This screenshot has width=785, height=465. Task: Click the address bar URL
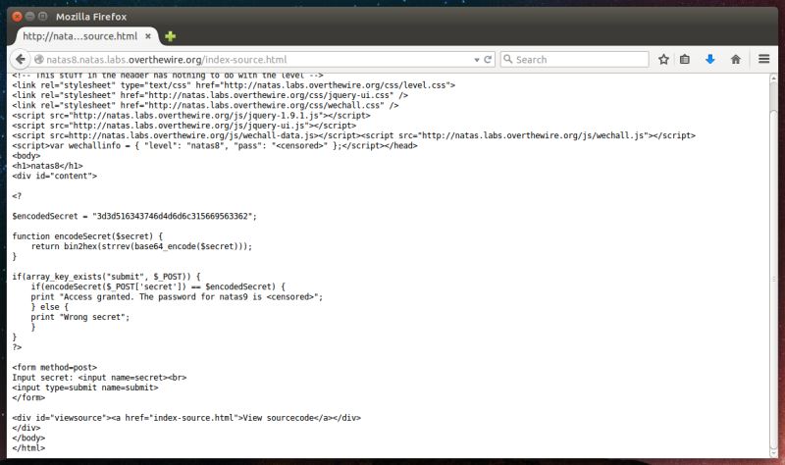pos(166,60)
